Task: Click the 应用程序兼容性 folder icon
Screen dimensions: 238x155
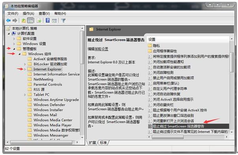Action: click(x=150, y=51)
